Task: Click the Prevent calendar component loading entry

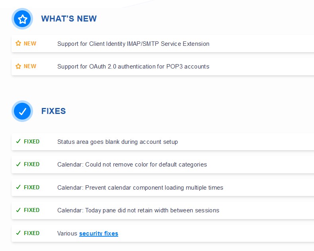Action: 140,188
